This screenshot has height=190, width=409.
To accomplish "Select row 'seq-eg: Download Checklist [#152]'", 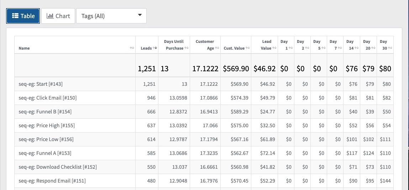I will [x=204, y=167].
